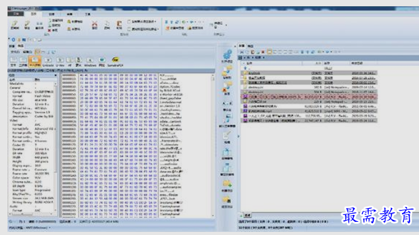This screenshot has height=235, width=419.
Task: Select the second tab above left viewer
Action: tap(20, 46)
